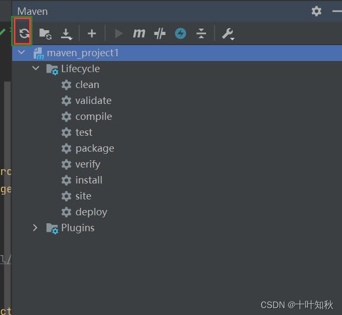Run Maven Build play icon
The image size is (342, 315).
click(119, 33)
